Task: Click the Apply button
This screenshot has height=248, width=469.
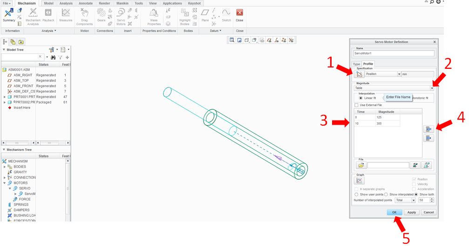Action: (x=412, y=212)
